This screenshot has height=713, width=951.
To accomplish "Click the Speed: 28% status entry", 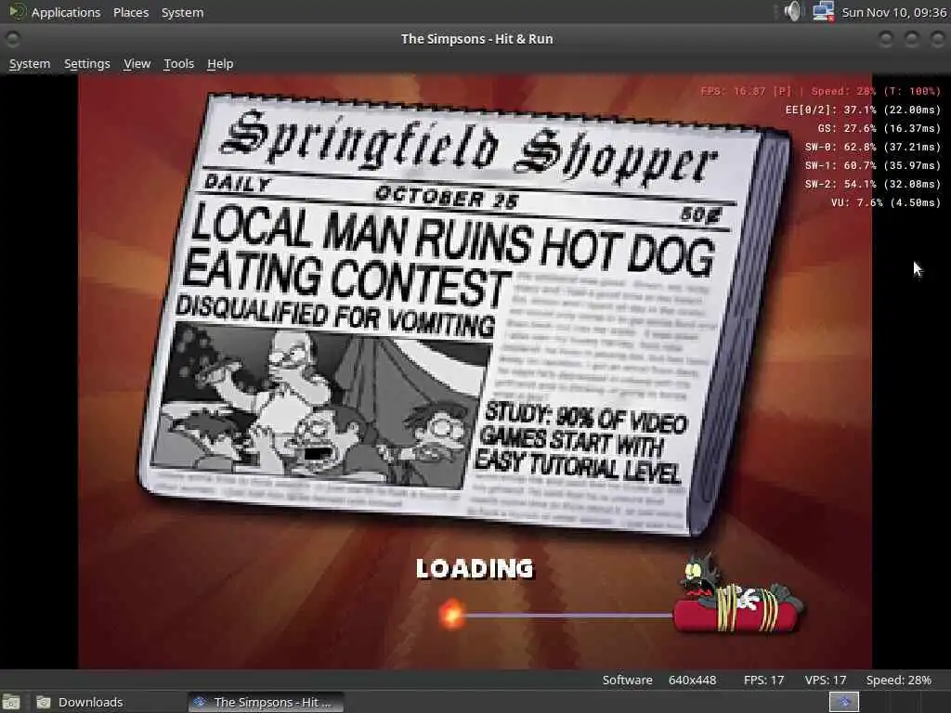I will click(x=898, y=681).
